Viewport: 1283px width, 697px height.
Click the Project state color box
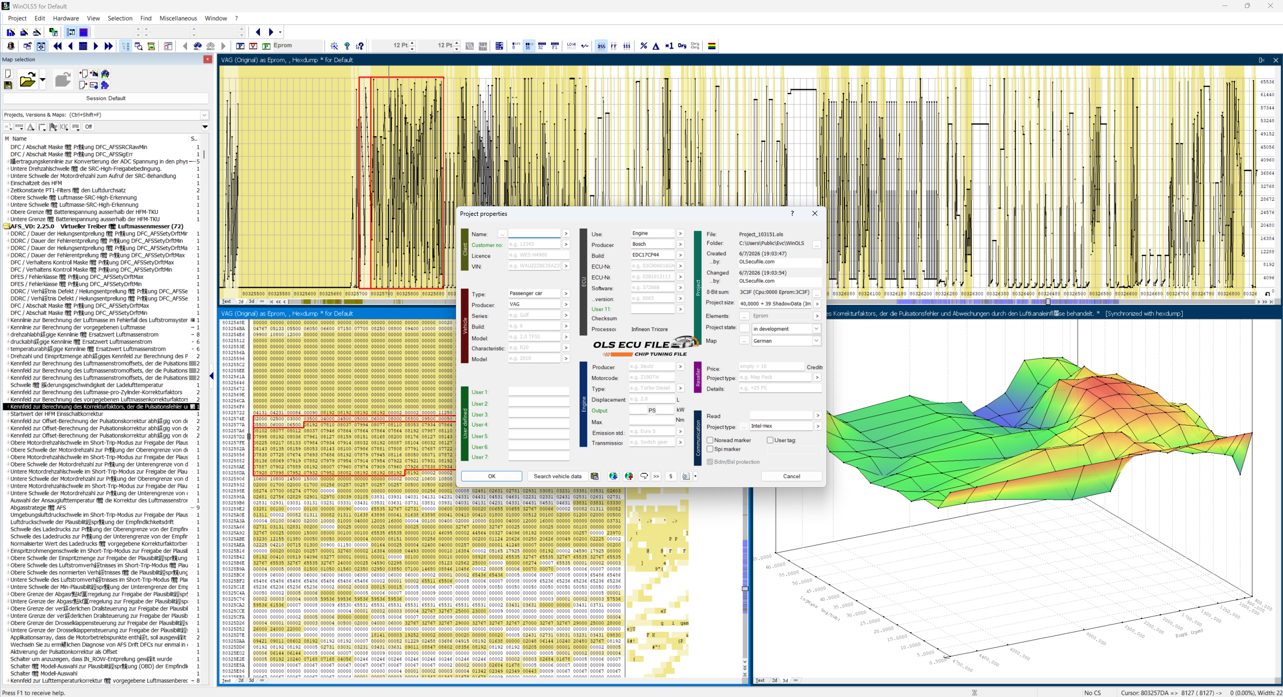[x=744, y=328]
